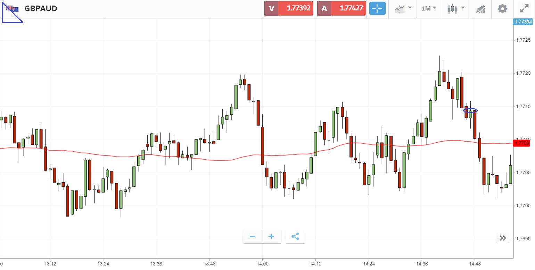Open the 1M timeframe dropdown
Viewport: 535px width, 270px height.
pos(429,8)
